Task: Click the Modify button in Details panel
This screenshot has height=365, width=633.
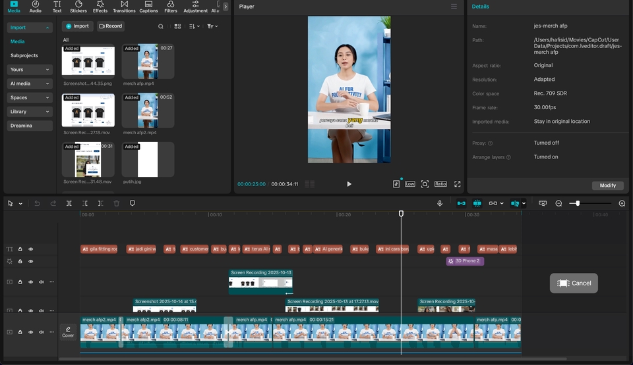Action: [607, 185]
